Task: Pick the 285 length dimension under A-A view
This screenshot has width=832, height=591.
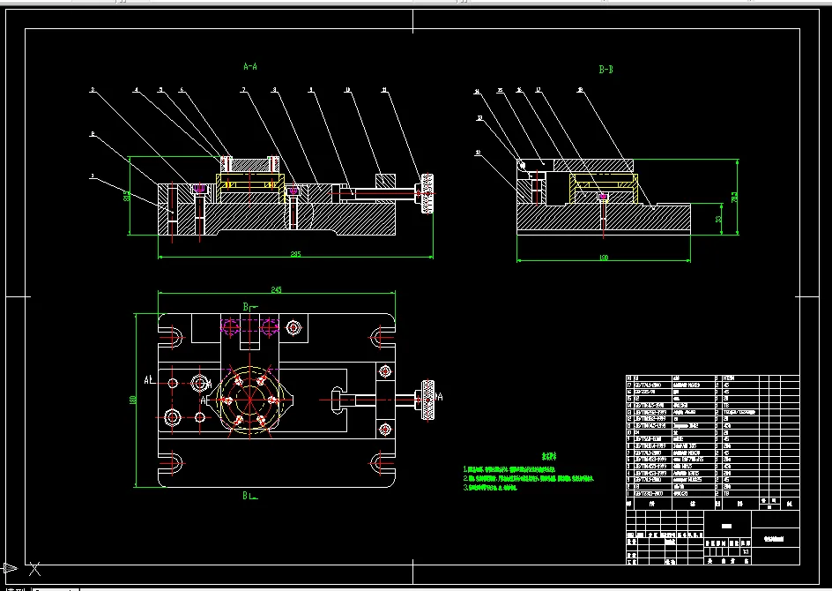Action: click(295, 254)
